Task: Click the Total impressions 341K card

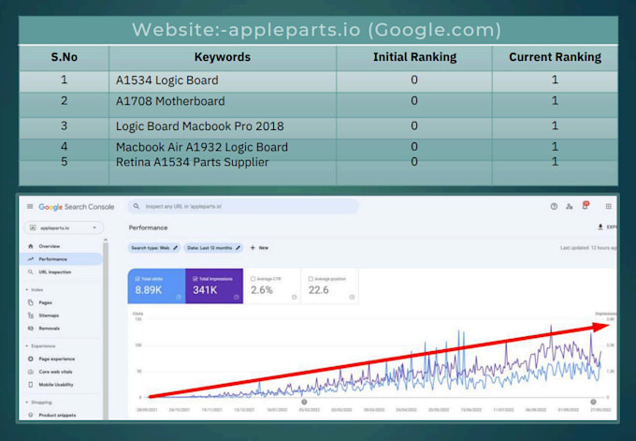Action: [x=214, y=286]
